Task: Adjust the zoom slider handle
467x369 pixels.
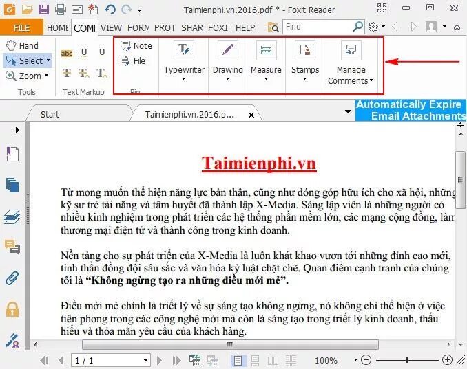Action: [406, 360]
